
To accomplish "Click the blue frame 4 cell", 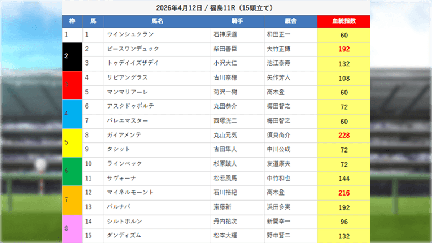I will tap(72, 114).
